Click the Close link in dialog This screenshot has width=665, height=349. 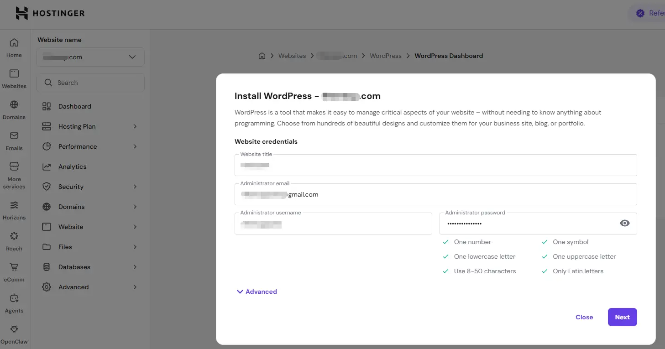click(x=584, y=317)
